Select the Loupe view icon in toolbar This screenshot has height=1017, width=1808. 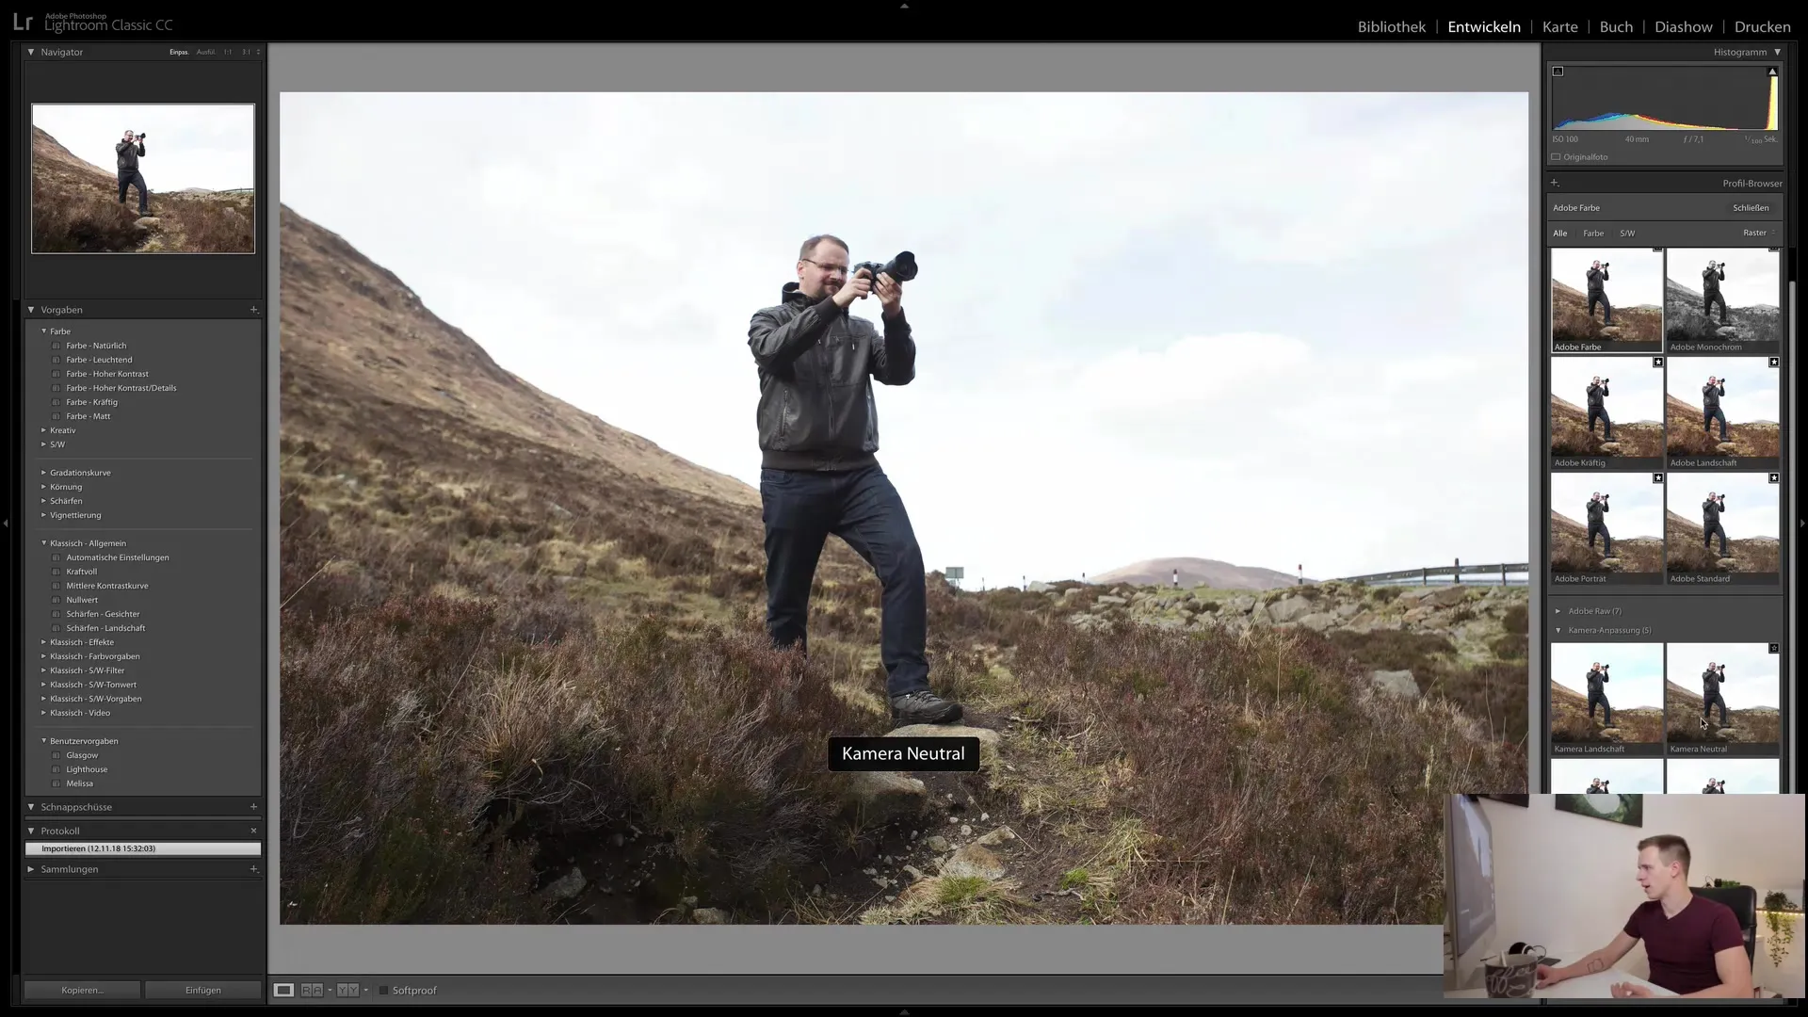pyautogui.click(x=283, y=990)
